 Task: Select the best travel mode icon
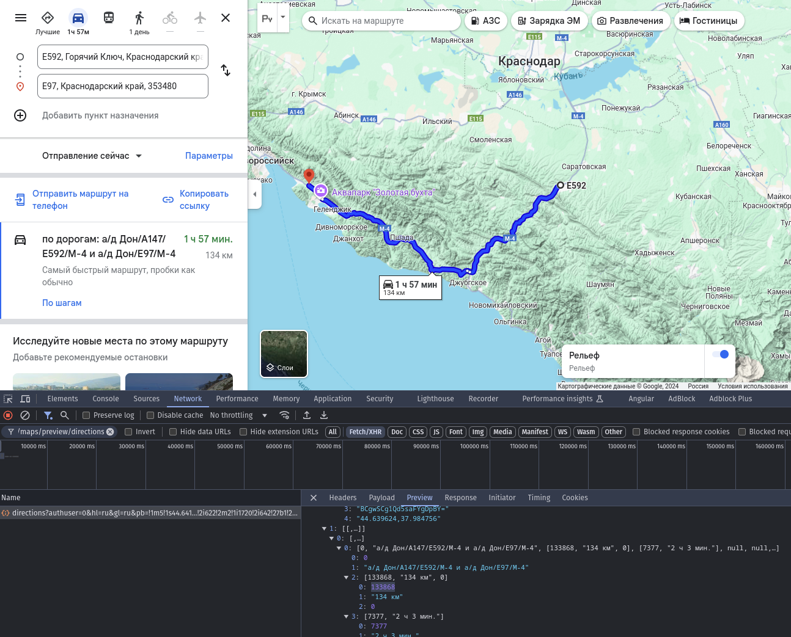pos(48,18)
